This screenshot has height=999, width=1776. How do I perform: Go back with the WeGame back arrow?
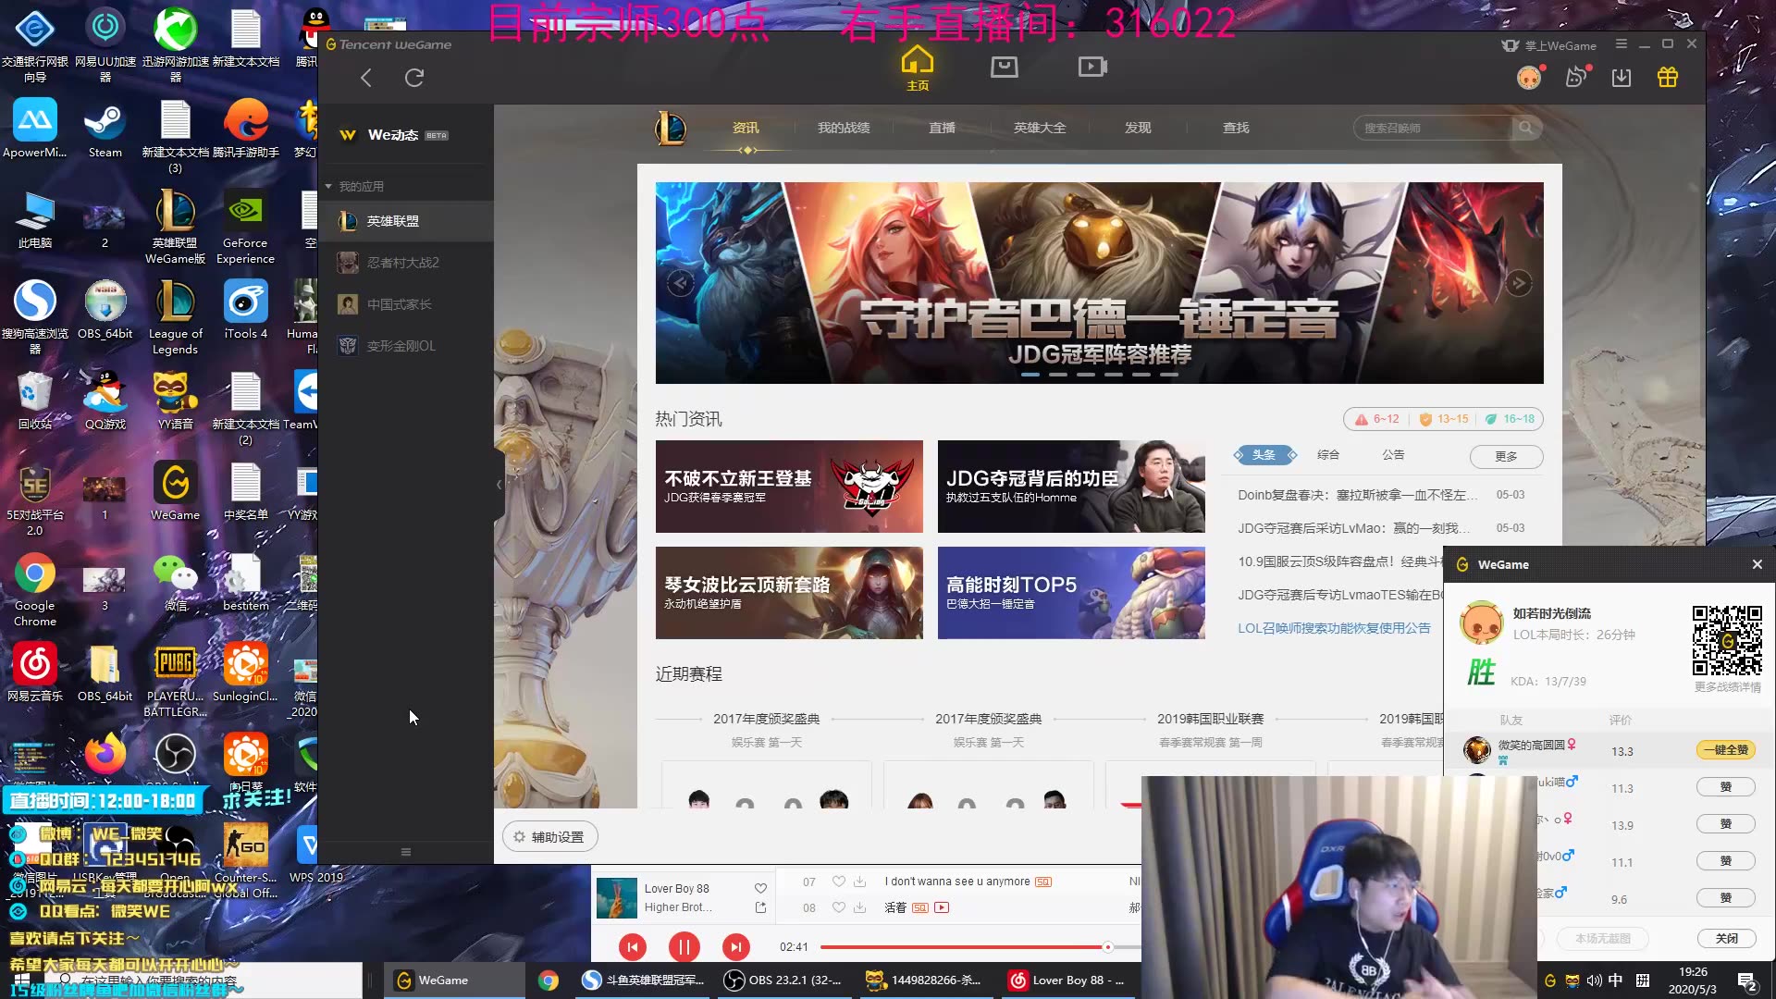tap(366, 78)
